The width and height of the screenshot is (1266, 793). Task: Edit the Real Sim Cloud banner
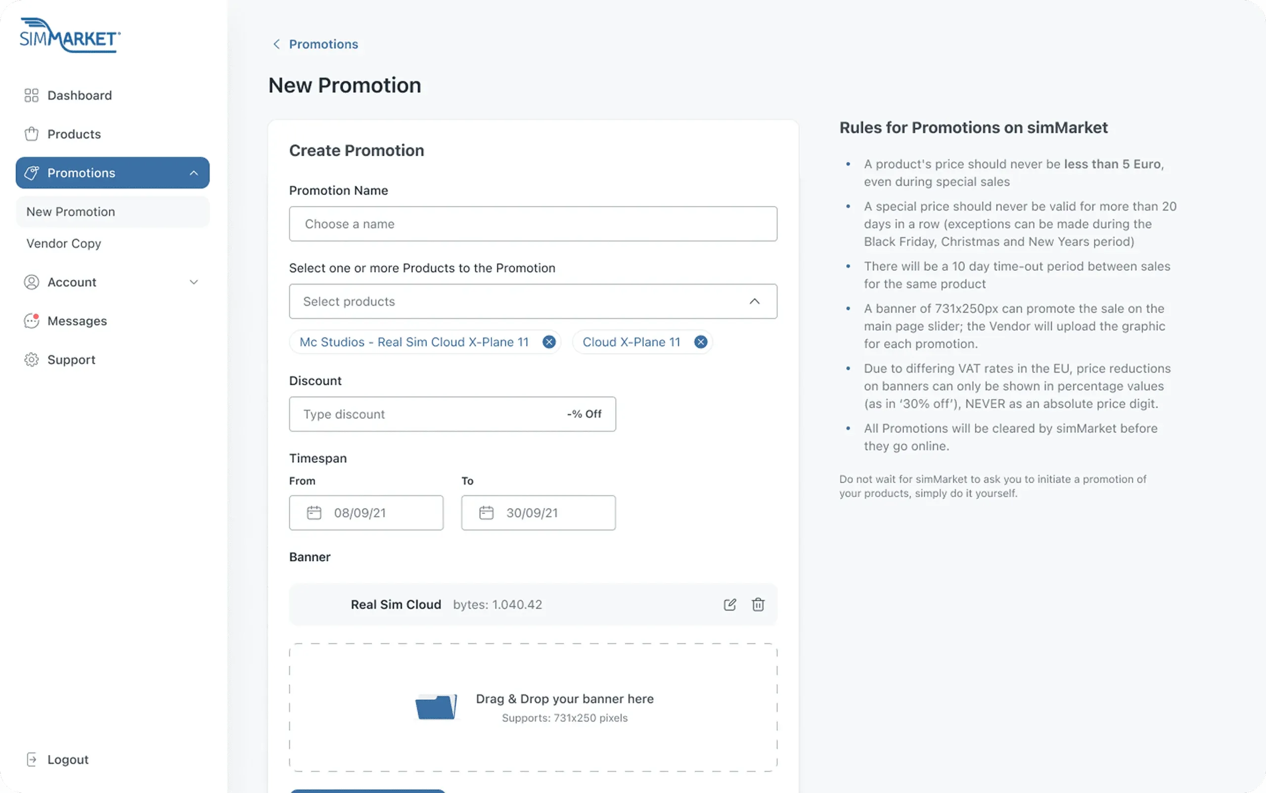tap(729, 605)
